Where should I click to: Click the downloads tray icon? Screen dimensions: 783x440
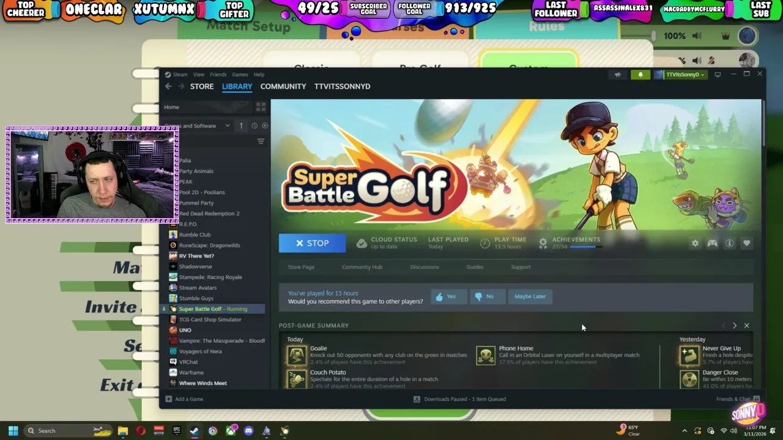coord(417,399)
